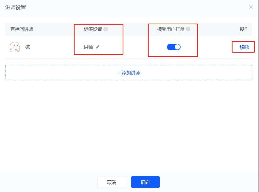This screenshot has width=259, height=192.
Task: Click the 取消 button
Action: (112, 182)
